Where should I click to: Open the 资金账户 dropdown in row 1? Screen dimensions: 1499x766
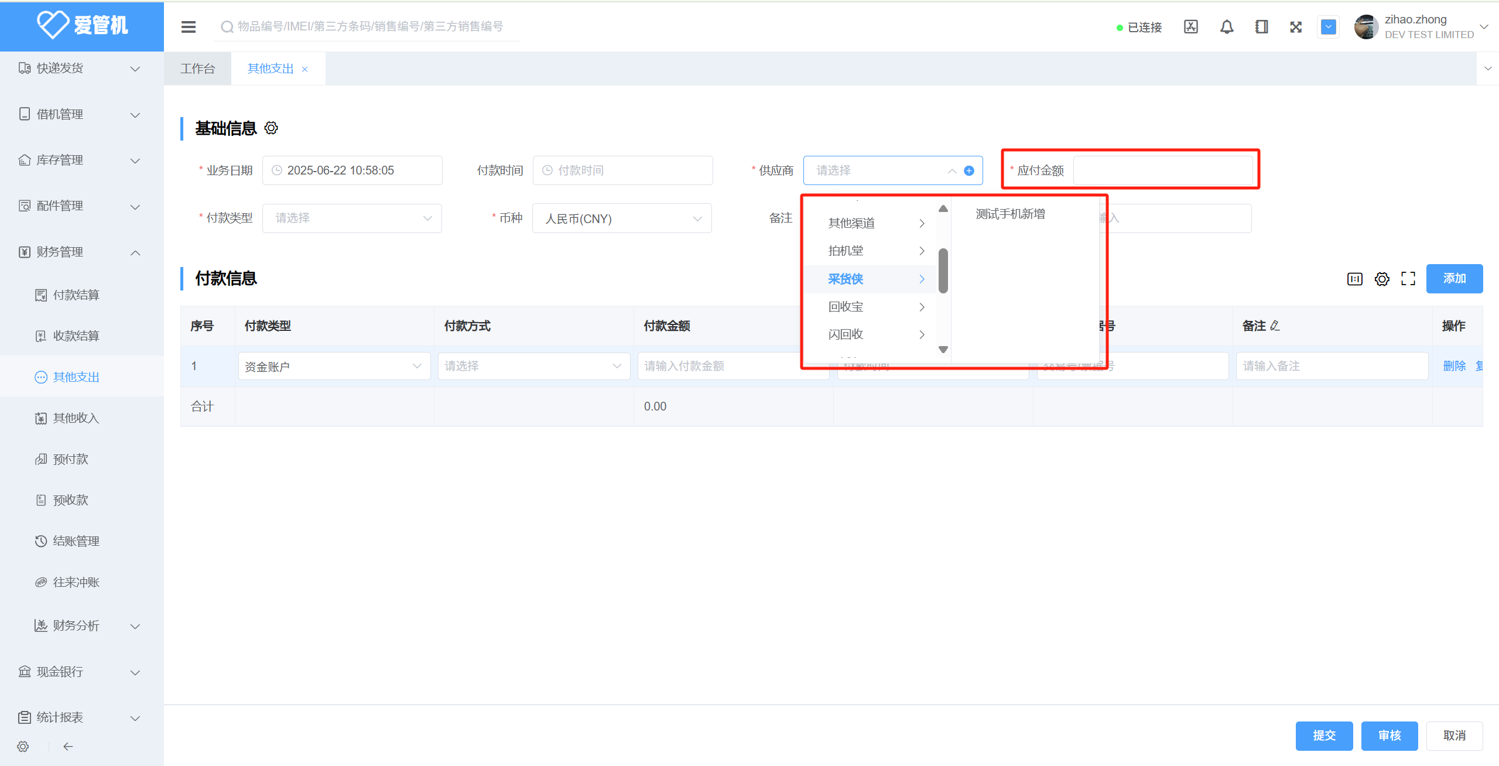[x=334, y=366]
